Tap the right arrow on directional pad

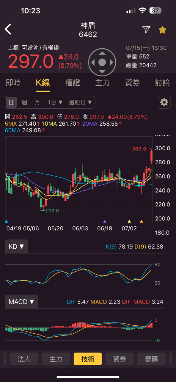111,62
